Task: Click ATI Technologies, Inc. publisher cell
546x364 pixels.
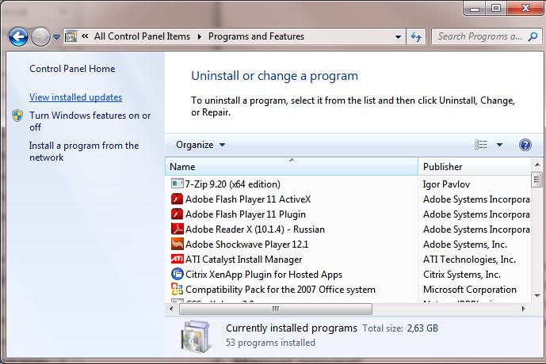Action: pyautogui.click(x=469, y=260)
